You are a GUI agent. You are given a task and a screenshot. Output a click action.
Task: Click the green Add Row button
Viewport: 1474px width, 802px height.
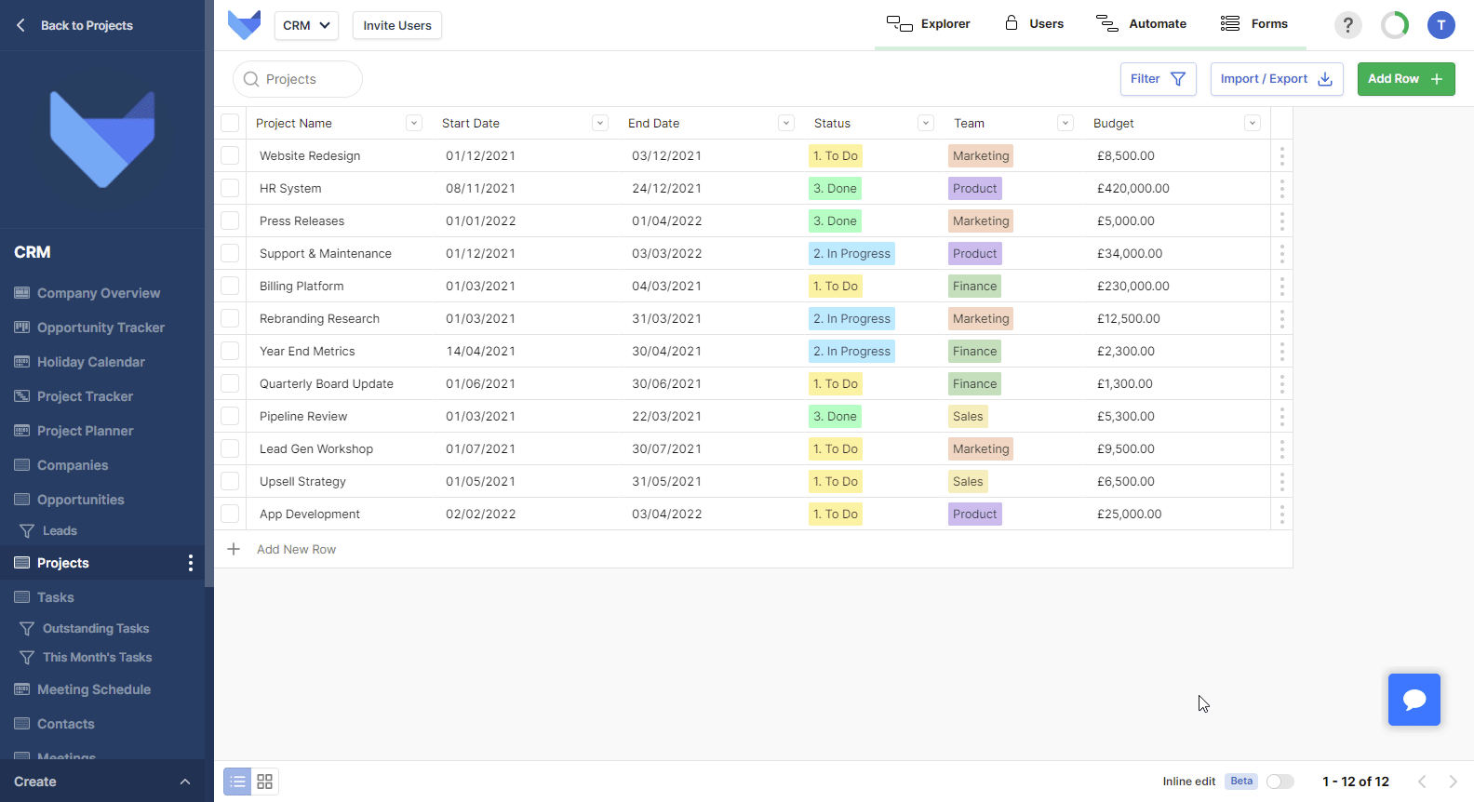point(1406,79)
